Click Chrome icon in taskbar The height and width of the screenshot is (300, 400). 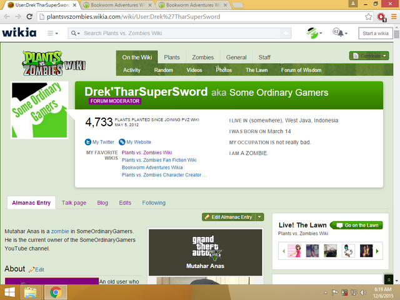(56, 292)
